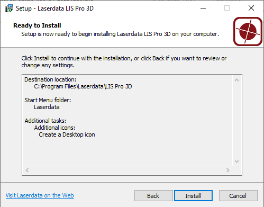Click the summary box scroll left arrow
264x207 pixels.
(x=27, y=170)
